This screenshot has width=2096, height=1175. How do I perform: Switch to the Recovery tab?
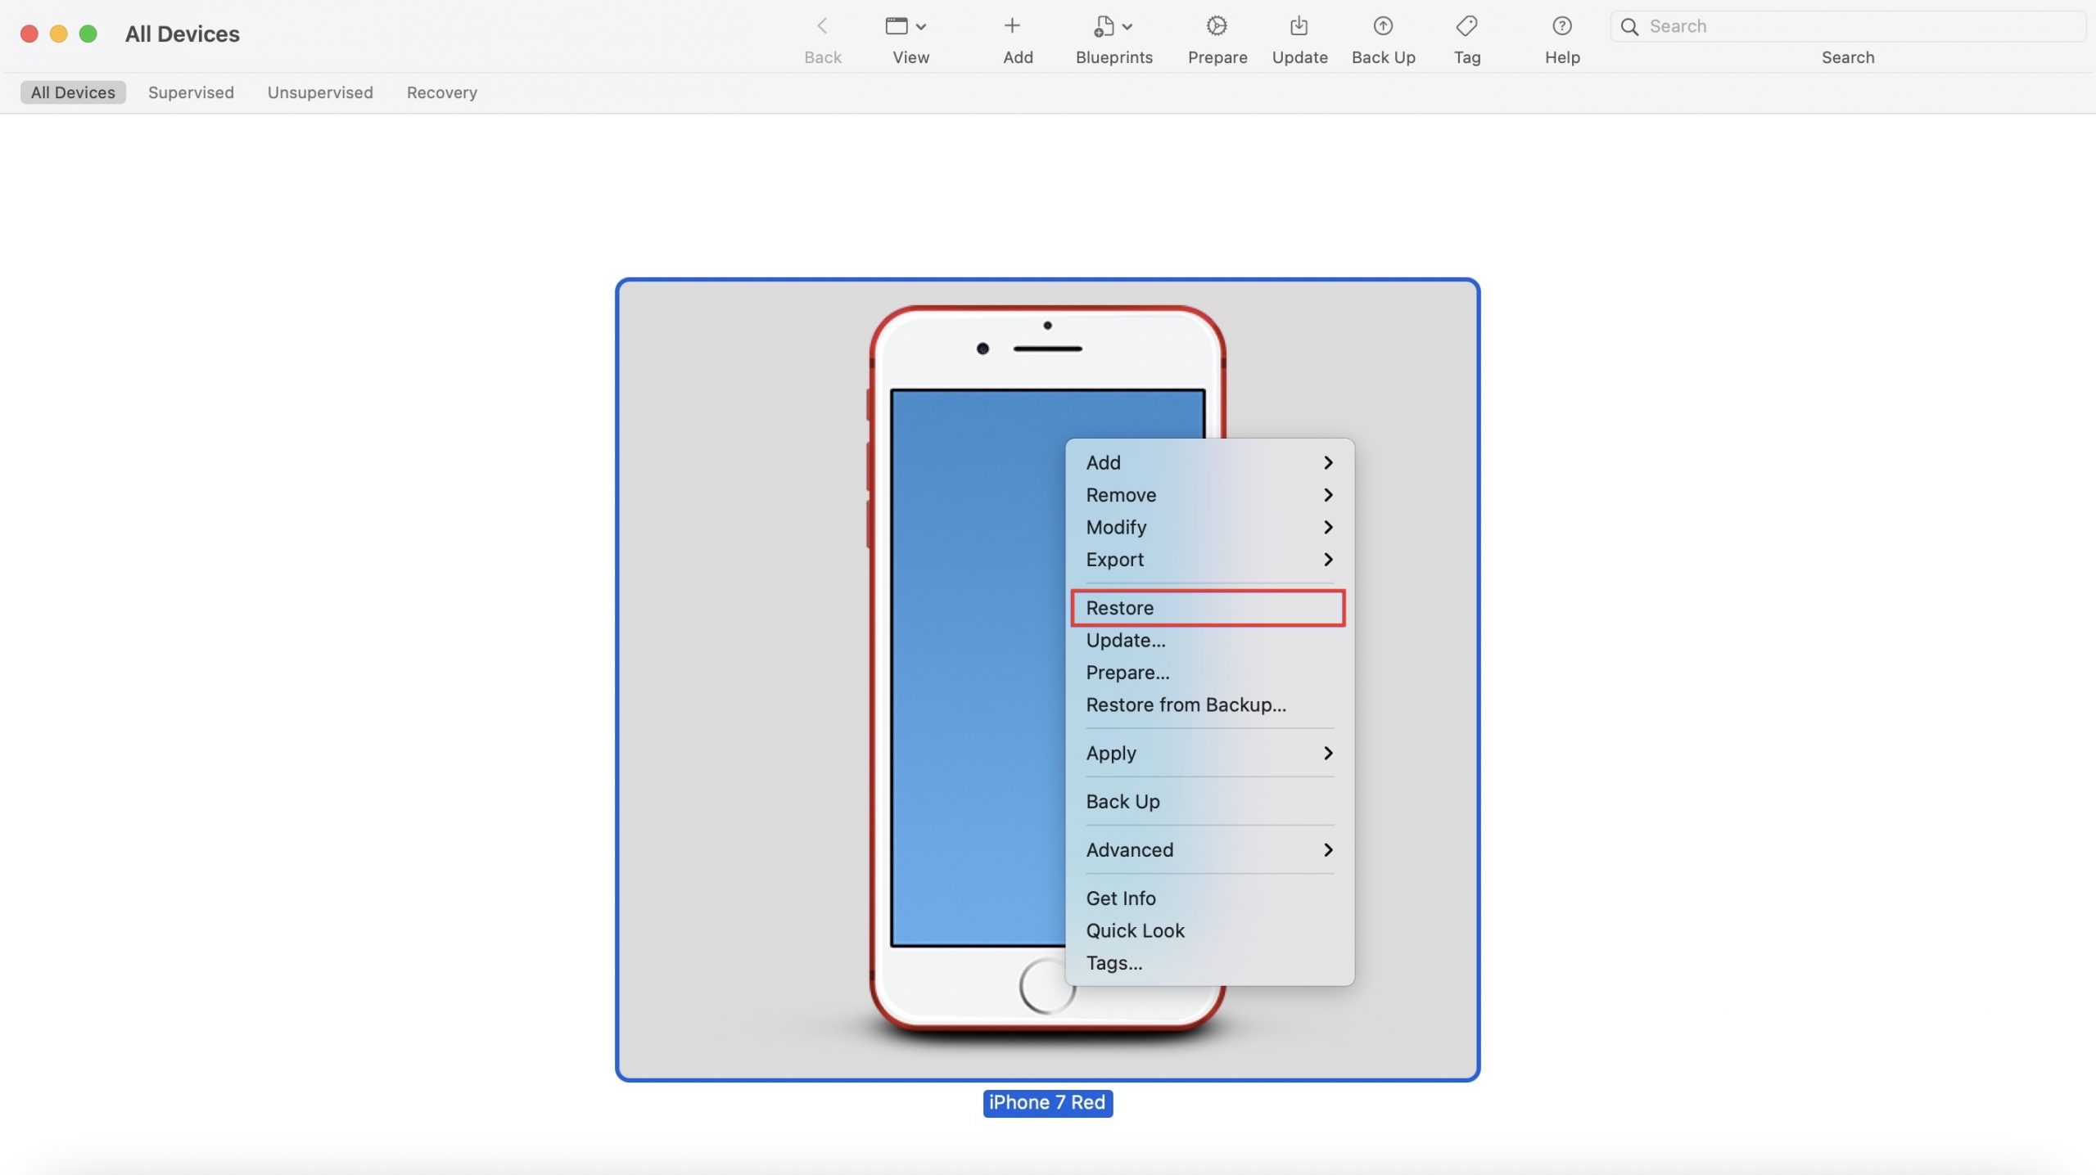point(441,92)
